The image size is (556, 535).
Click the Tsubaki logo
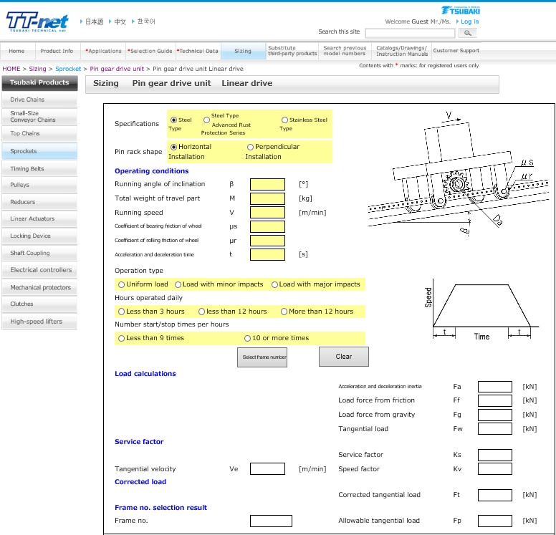[x=460, y=10]
